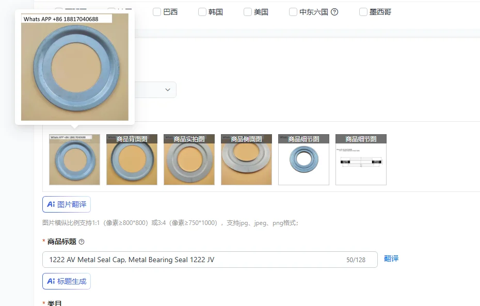Select the 美国 checkbox

tap(248, 11)
